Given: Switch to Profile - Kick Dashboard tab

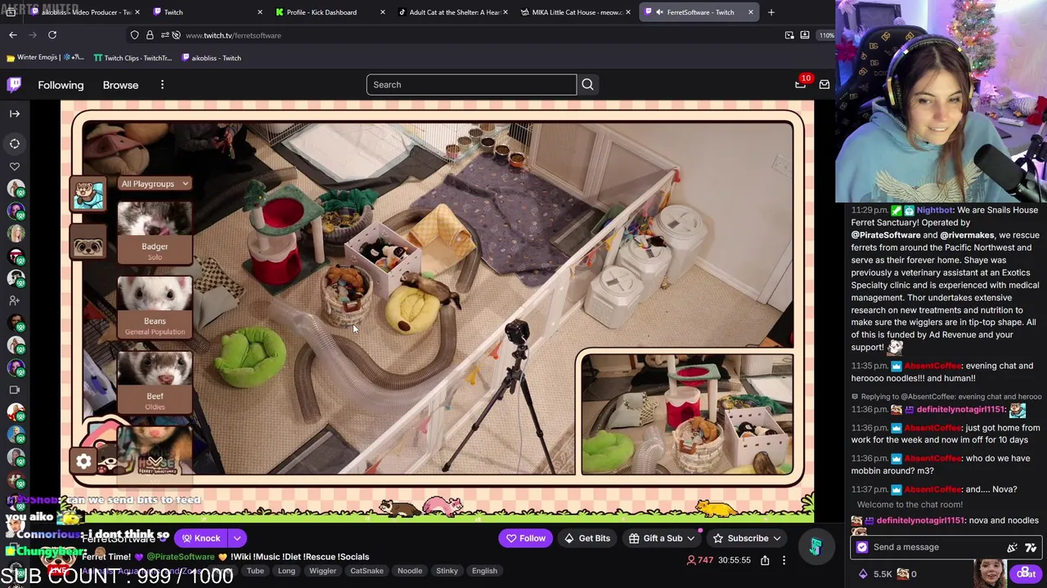Looking at the screenshot, I should (330, 12).
